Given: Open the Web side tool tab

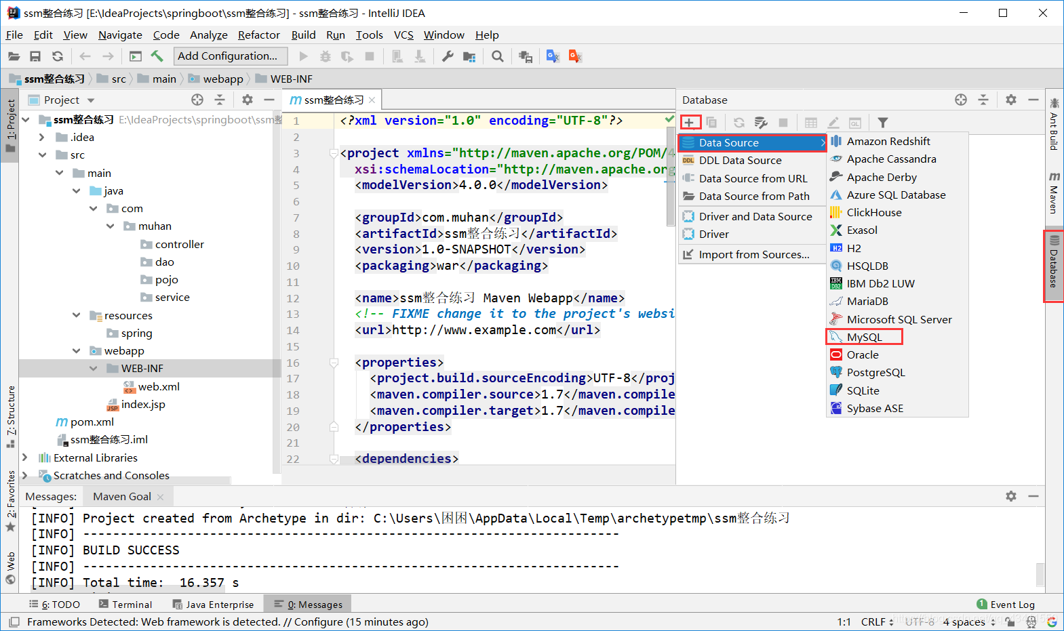Looking at the screenshot, I should [11, 568].
